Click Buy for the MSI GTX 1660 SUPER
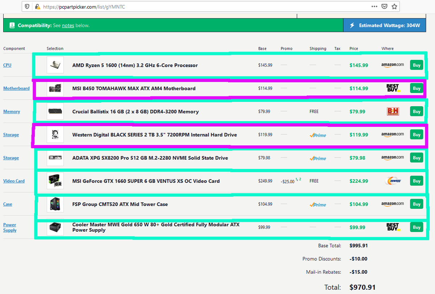 coord(417,181)
